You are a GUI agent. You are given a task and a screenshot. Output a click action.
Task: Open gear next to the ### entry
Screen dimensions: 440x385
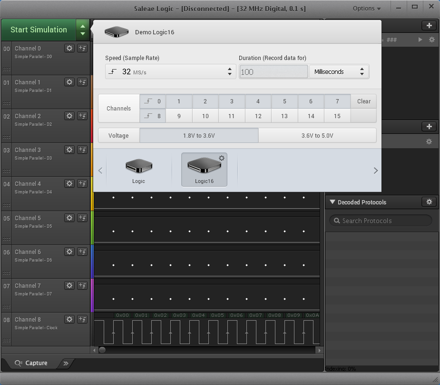(432, 40)
